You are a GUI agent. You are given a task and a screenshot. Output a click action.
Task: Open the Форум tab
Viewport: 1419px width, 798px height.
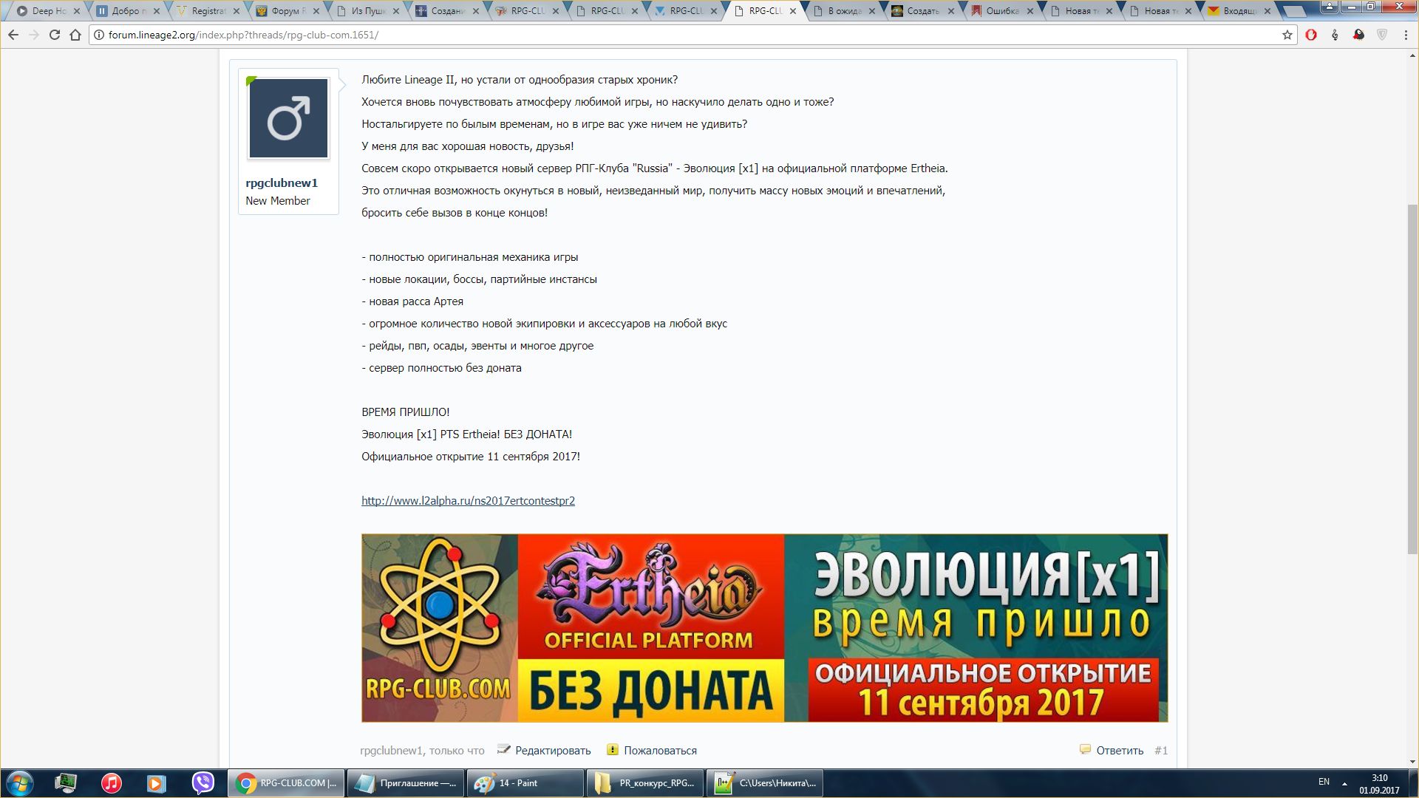[x=287, y=11]
